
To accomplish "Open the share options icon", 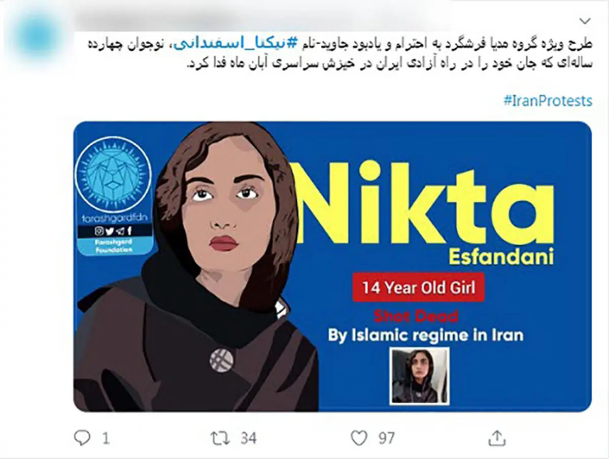I will click(x=497, y=437).
